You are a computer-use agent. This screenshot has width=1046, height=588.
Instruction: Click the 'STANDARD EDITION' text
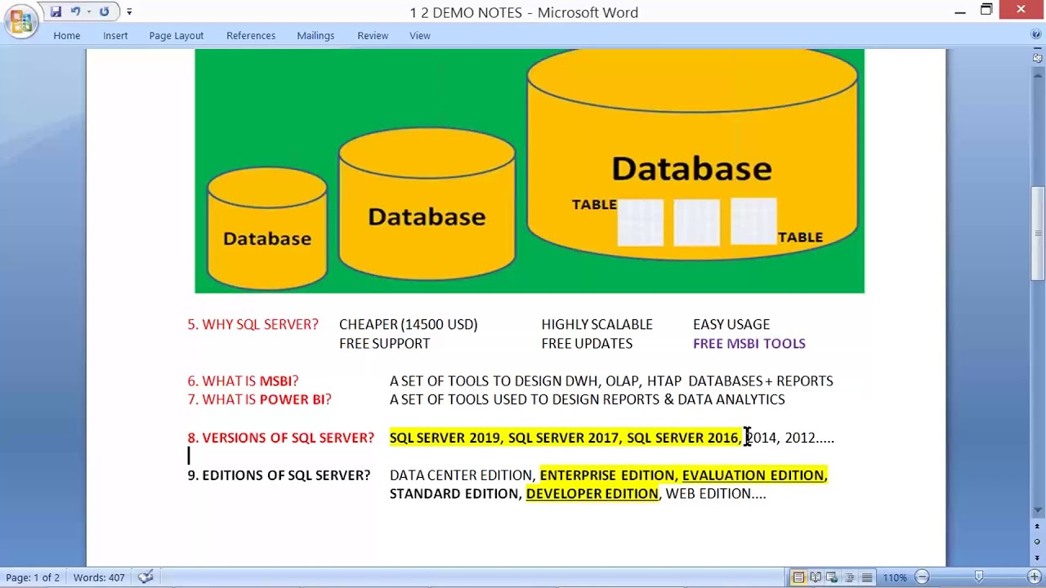454,494
